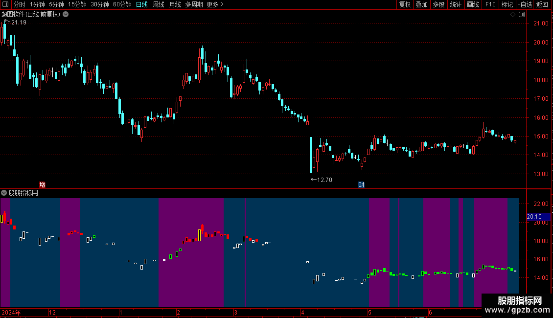Add stock to watchlist with +自选

click(x=525, y=4)
